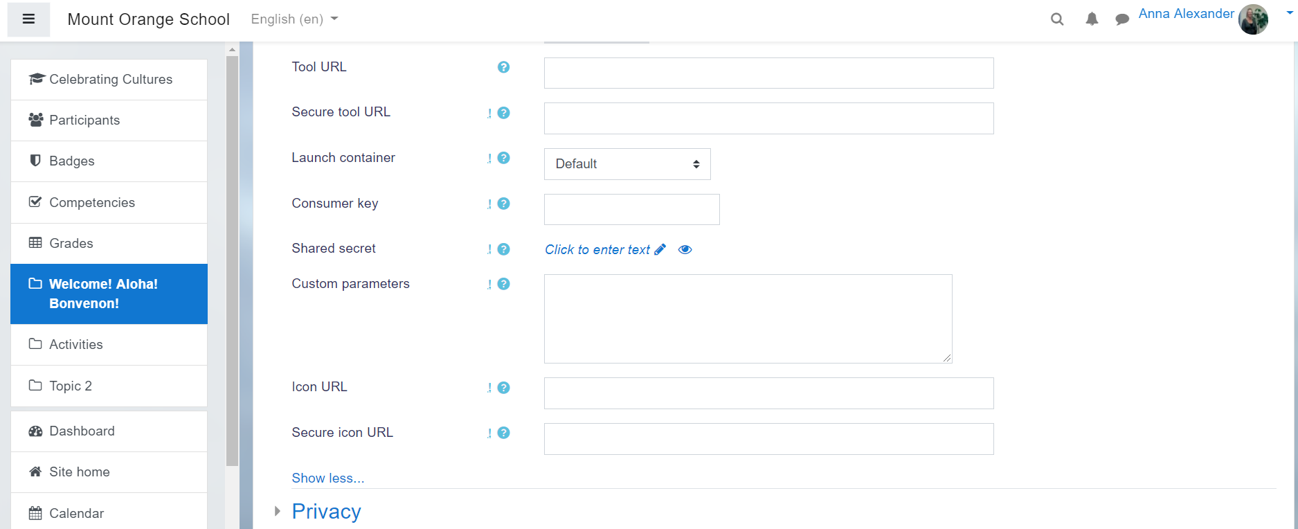Click help icon for Tool URL
The width and height of the screenshot is (1298, 529).
click(x=504, y=67)
